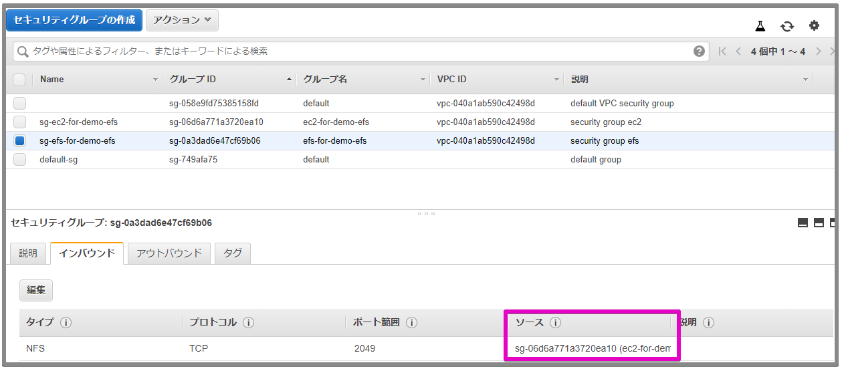Viewport: 842px width, 369px height.
Task: Click the 2049 port range value
Action: point(364,348)
